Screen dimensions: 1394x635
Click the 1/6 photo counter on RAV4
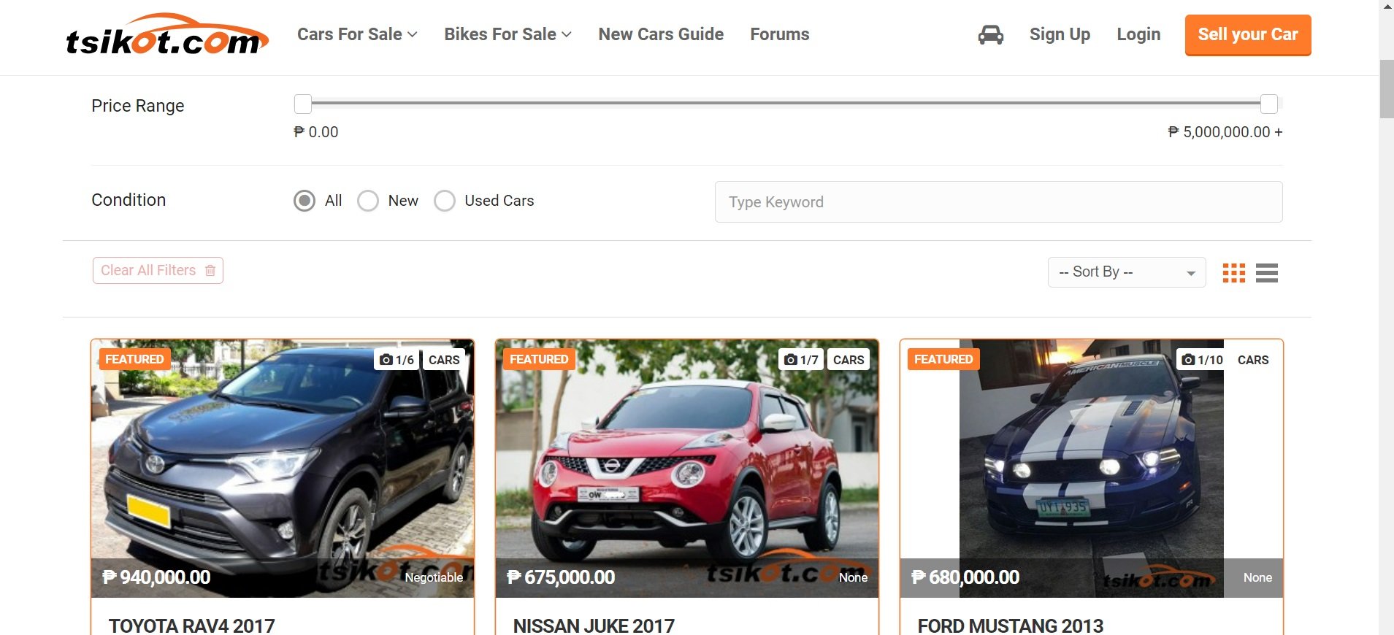[397, 360]
